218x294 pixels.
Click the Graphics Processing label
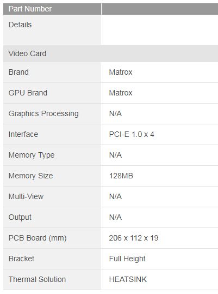click(43, 113)
